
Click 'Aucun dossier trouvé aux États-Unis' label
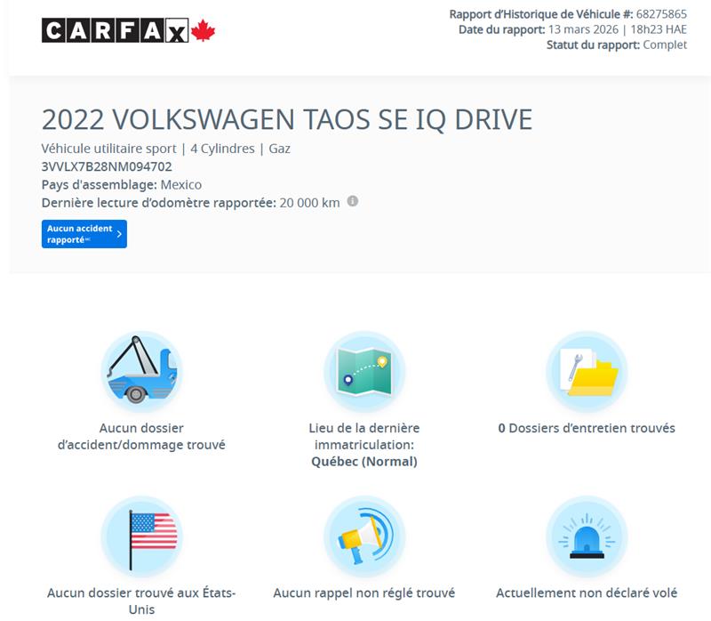(x=141, y=601)
